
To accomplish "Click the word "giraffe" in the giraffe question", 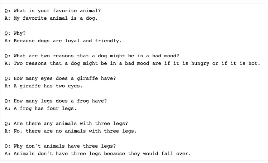I will point(87,78).
